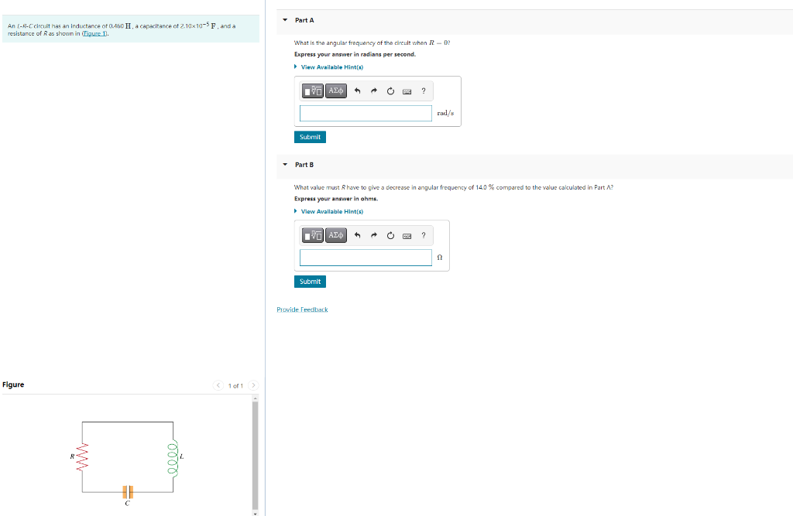The image size is (793, 516).
Task: Click Provide Feedback link
Action: coord(302,309)
